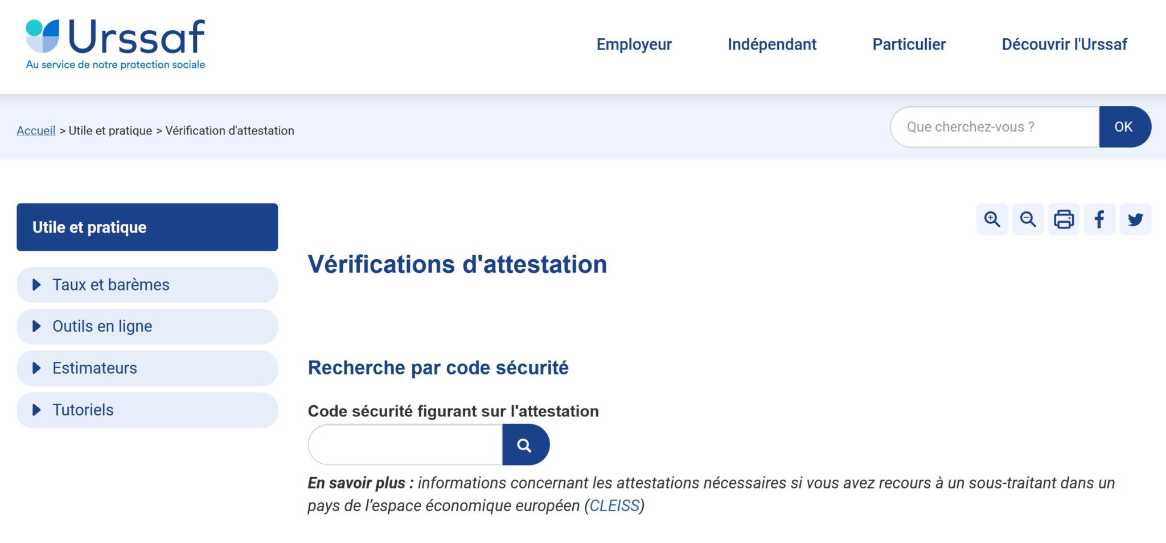Open the Indépendant menu
The height and width of the screenshot is (543, 1166).
click(x=772, y=44)
